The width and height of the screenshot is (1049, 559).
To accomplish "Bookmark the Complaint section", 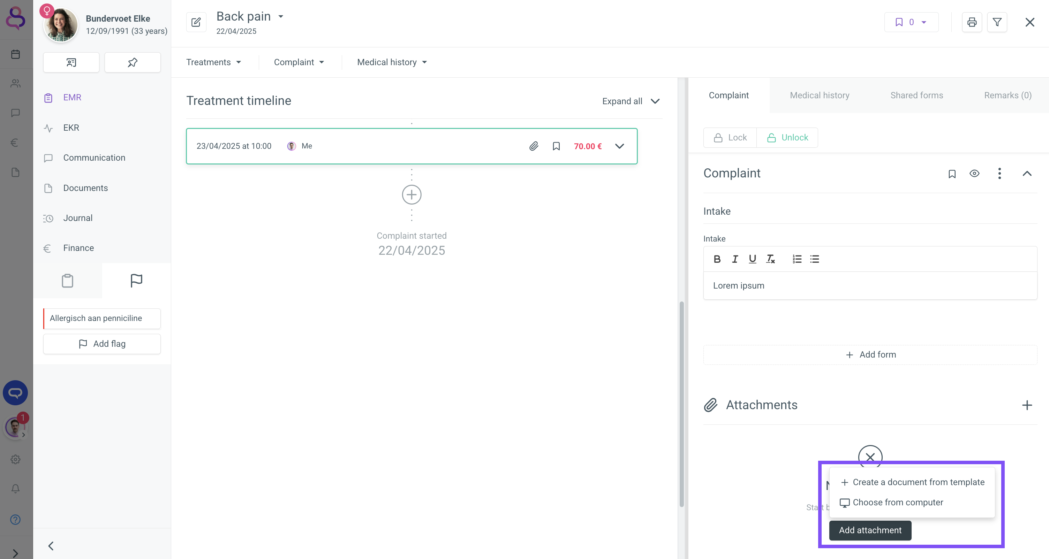I will click(952, 174).
